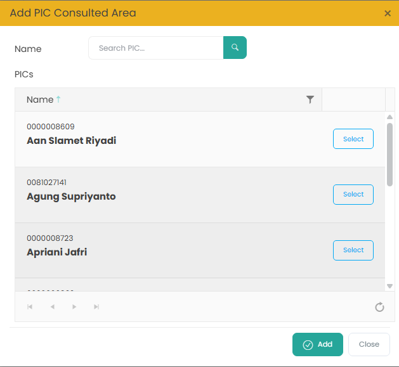399x367 pixels.
Task: Sort by the Name column header
Action: point(41,100)
